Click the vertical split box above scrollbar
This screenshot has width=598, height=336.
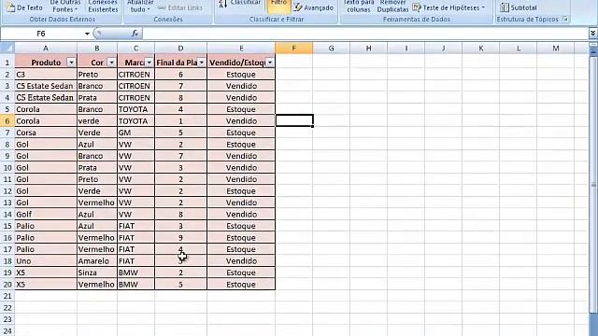click(x=593, y=45)
